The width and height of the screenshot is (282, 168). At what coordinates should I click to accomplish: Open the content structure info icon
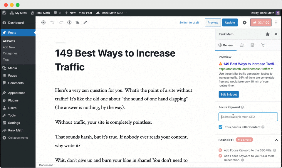point(69,23)
